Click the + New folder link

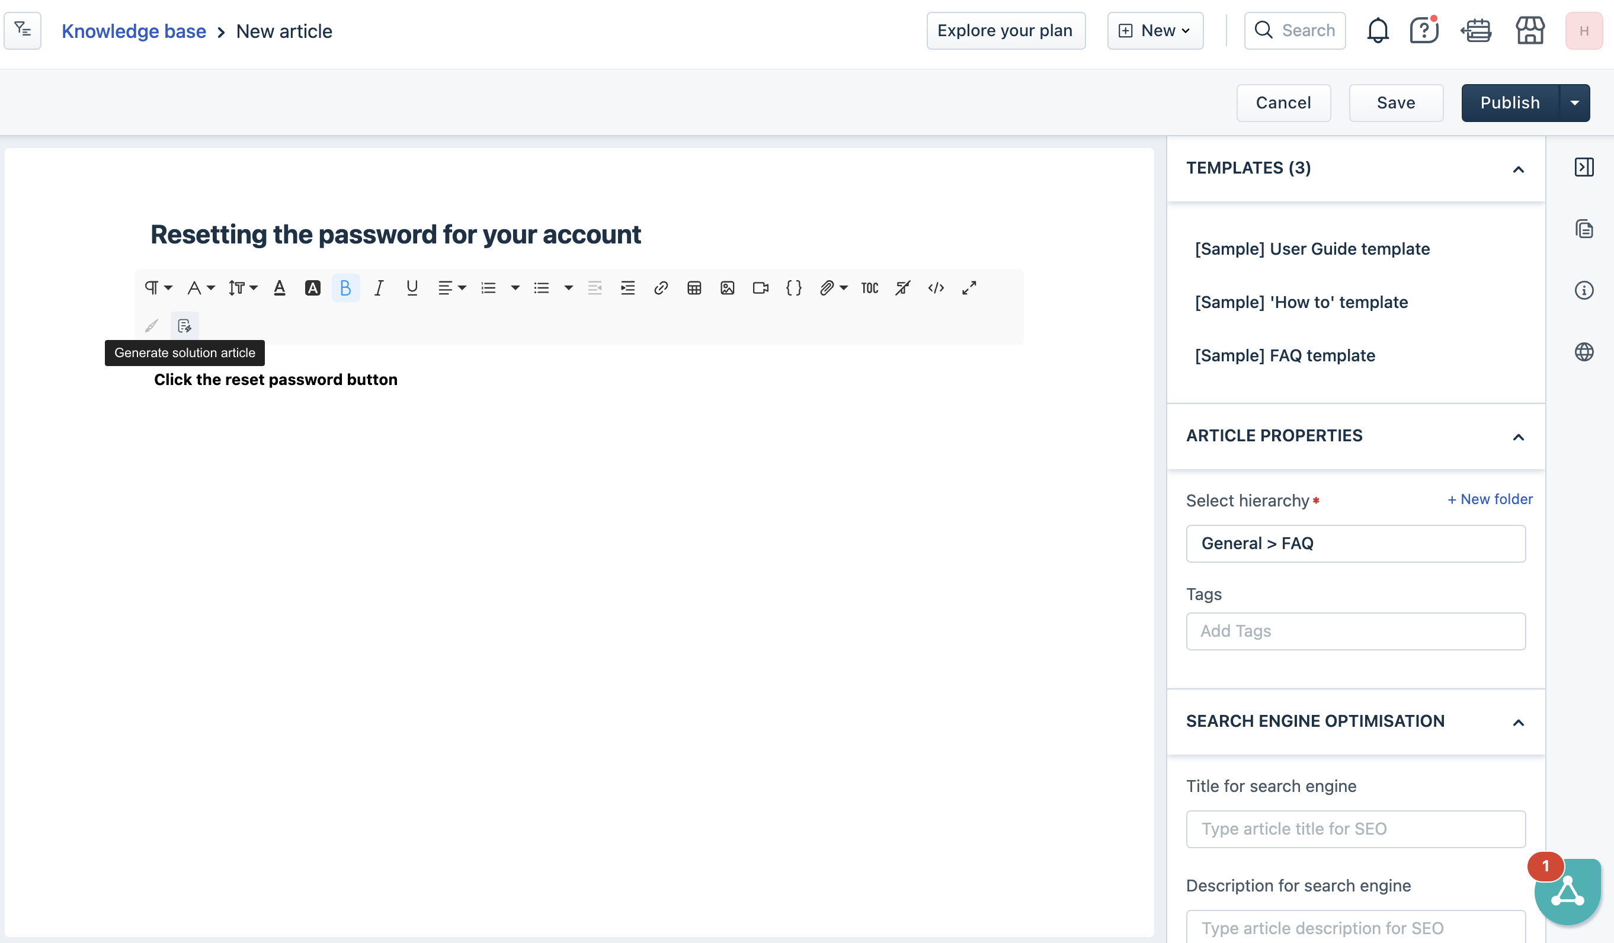(x=1490, y=499)
